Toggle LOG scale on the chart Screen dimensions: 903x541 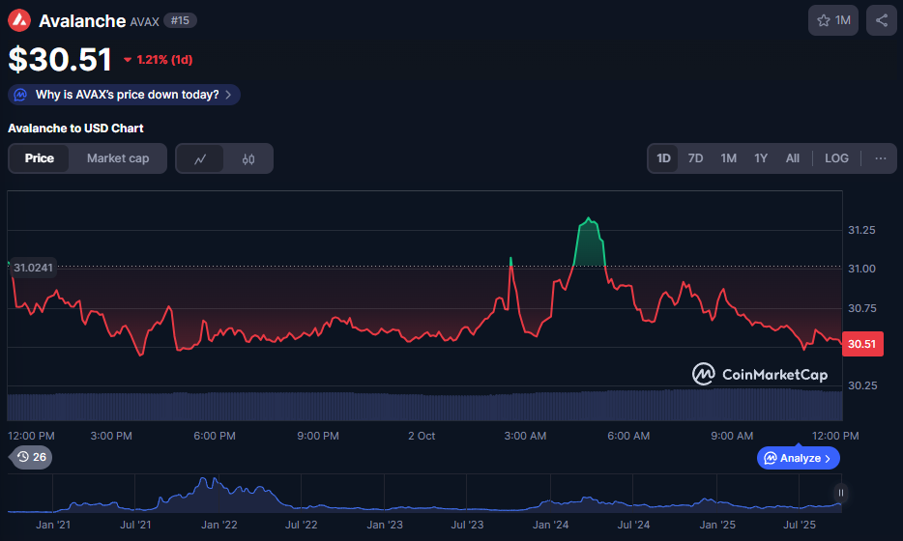[x=836, y=158]
